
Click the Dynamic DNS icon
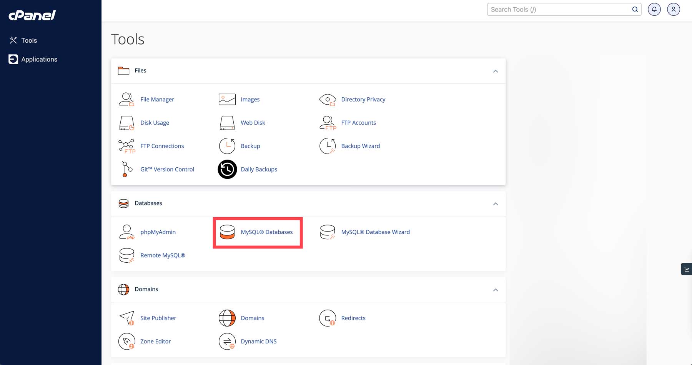pyautogui.click(x=227, y=341)
